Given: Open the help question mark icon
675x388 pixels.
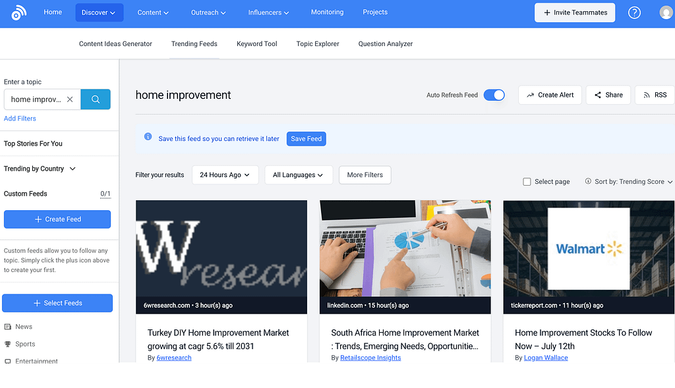Looking at the screenshot, I should point(634,13).
